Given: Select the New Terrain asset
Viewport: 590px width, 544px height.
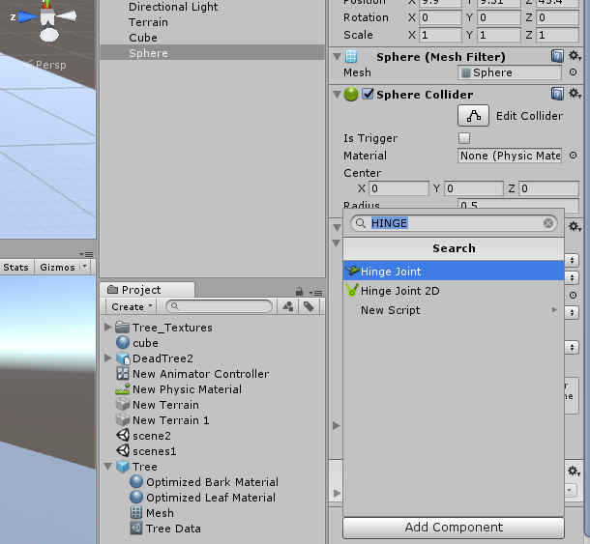Looking at the screenshot, I should (x=158, y=405).
